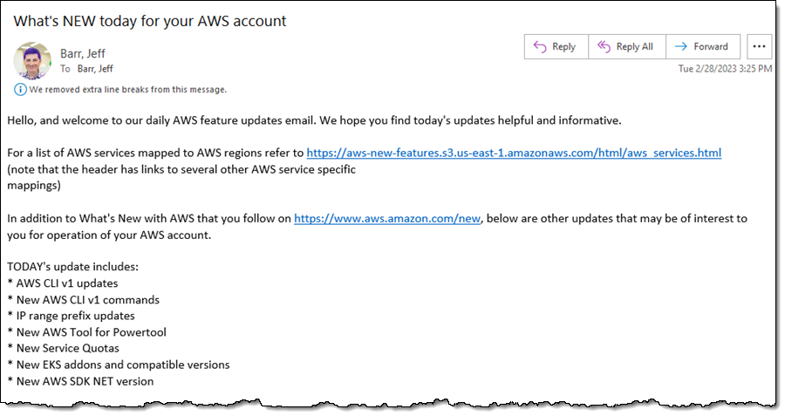
Task: Open the more actions ellipsis menu
Action: click(x=759, y=46)
